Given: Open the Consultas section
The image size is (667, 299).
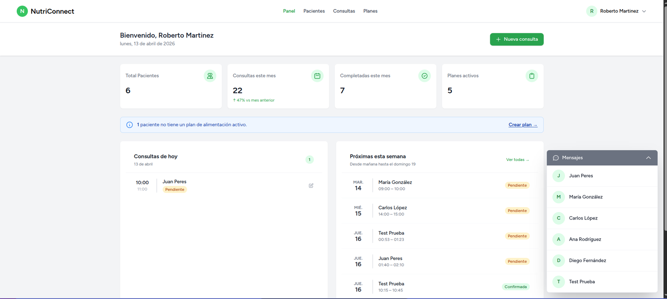Looking at the screenshot, I should click(x=344, y=11).
